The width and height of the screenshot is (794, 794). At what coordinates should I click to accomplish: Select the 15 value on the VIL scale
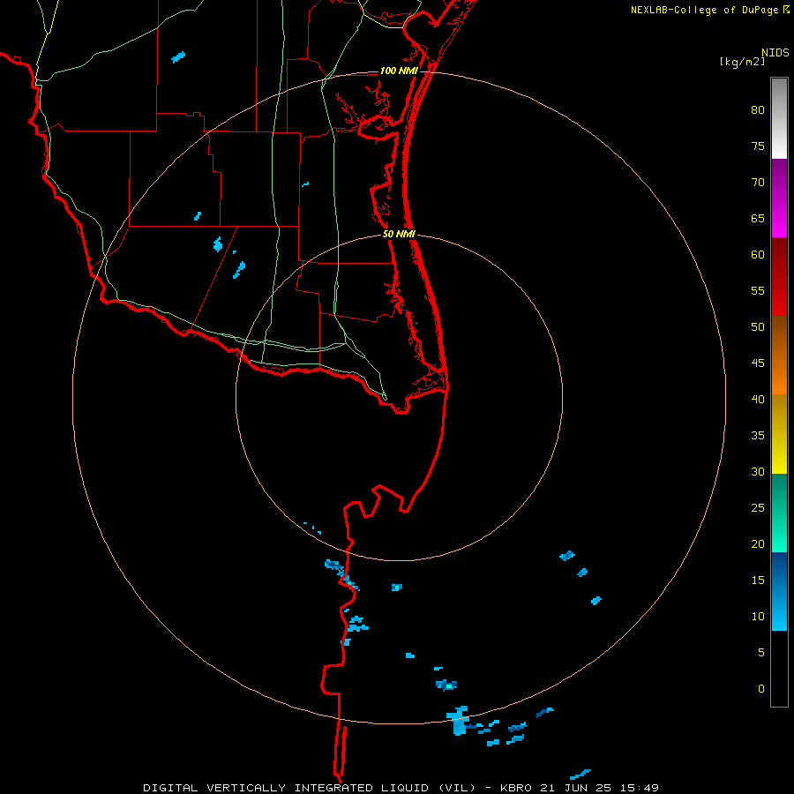pos(758,581)
